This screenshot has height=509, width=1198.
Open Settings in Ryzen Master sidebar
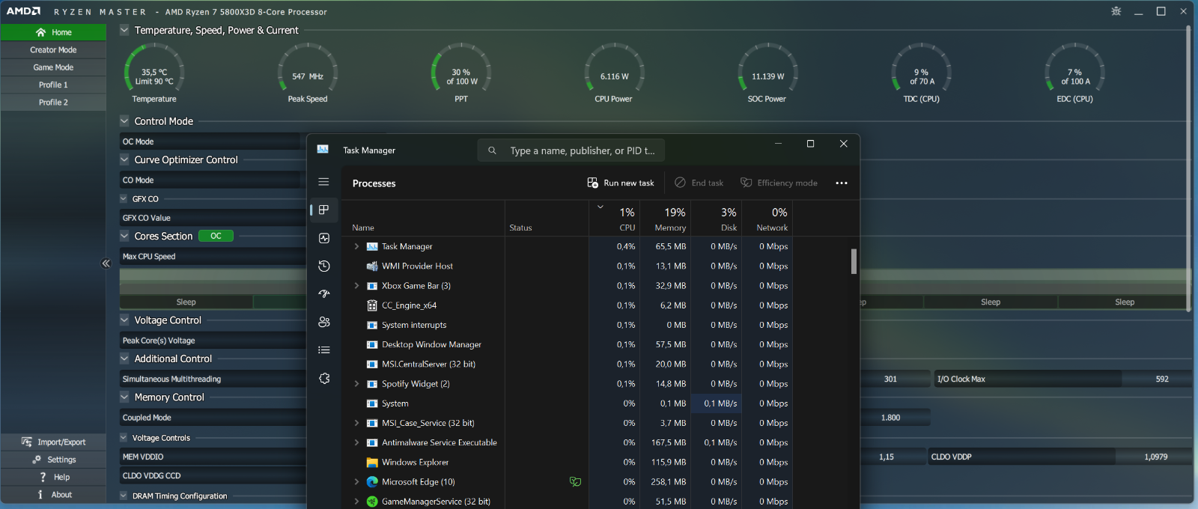[x=53, y=460]
